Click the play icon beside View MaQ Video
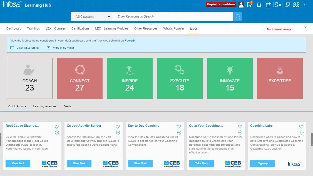 pos(49,48)
